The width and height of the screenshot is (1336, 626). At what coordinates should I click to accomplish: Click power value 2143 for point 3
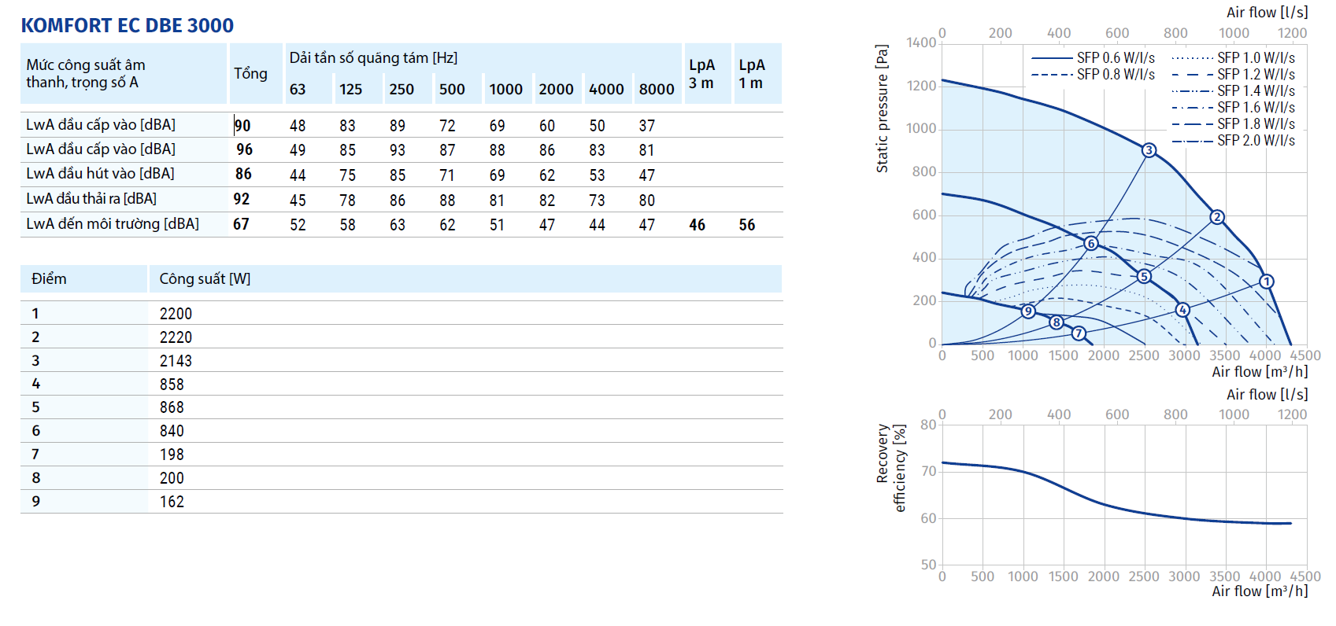[x=176, y=361]
